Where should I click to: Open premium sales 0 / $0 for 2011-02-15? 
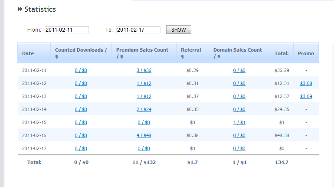coord(144,122)
